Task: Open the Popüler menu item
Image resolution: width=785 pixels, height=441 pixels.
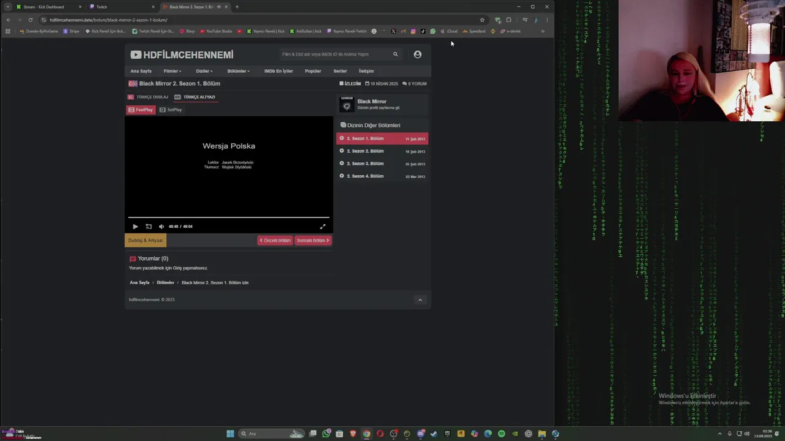Action: point(313,71)
